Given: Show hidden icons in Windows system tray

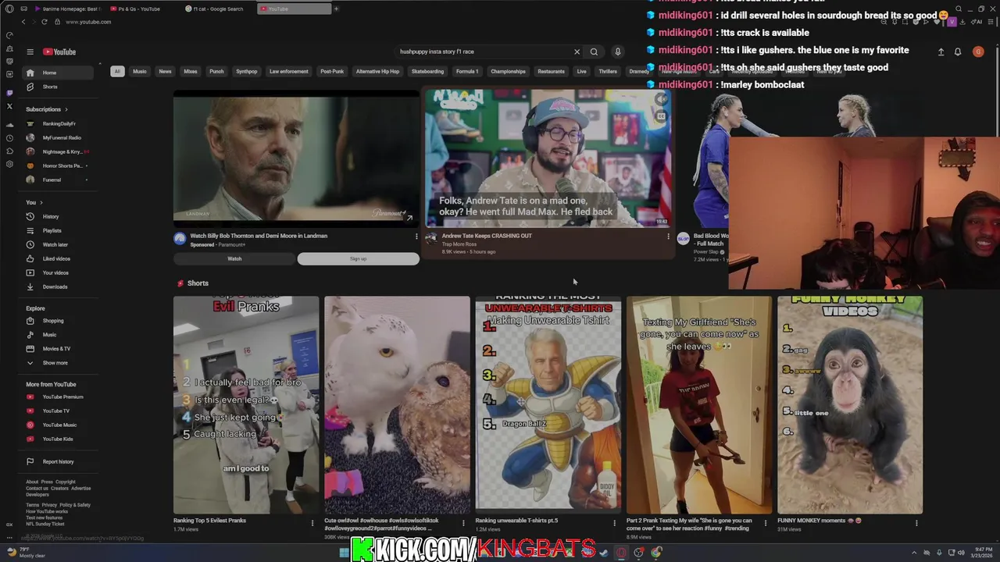Looking at the screenshot, I should click(915, 553).
